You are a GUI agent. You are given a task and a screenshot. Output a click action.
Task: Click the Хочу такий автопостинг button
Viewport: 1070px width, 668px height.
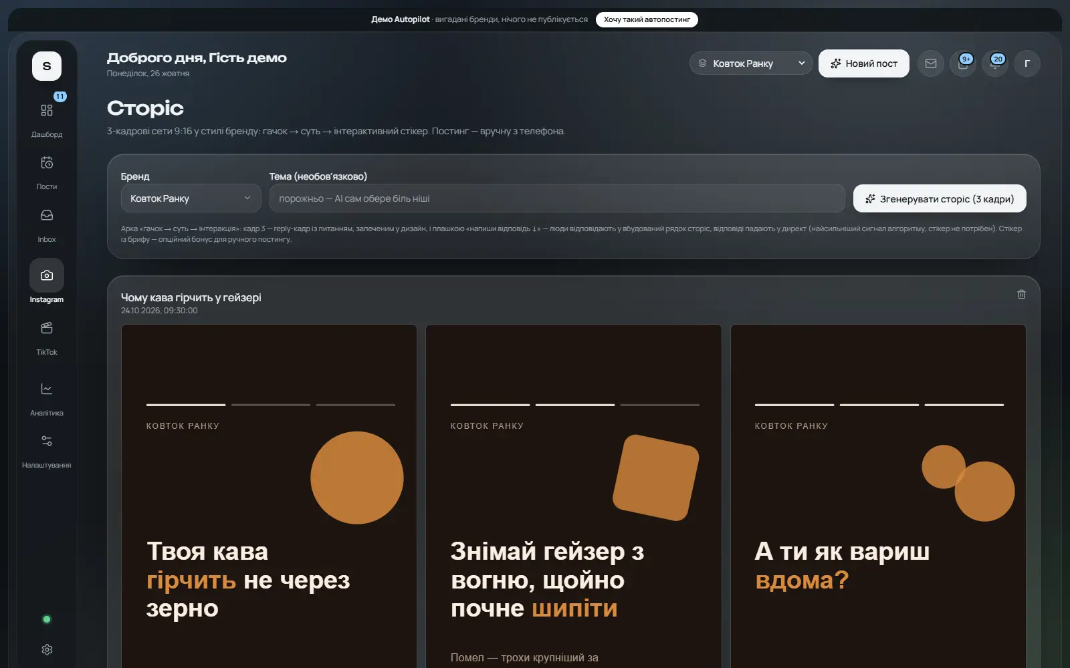[647, 19]
